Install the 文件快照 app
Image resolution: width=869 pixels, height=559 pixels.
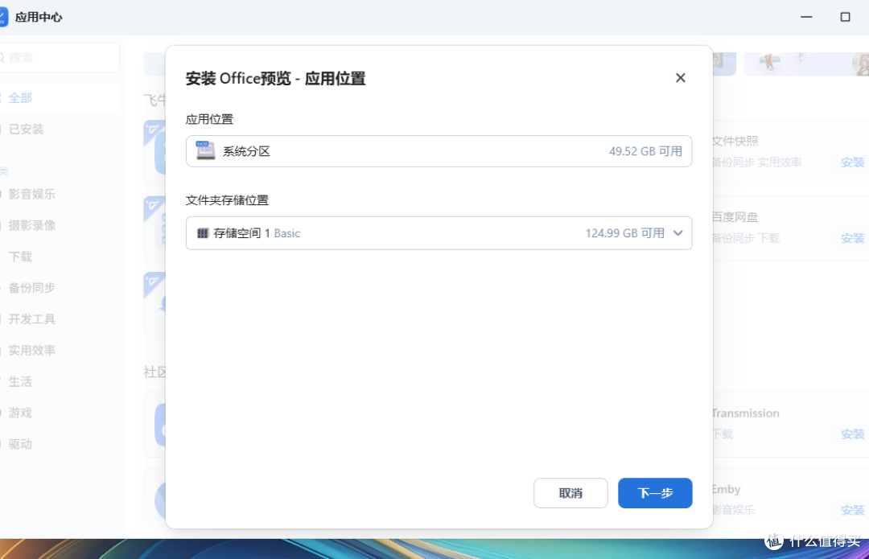click(x=852, y=162)
